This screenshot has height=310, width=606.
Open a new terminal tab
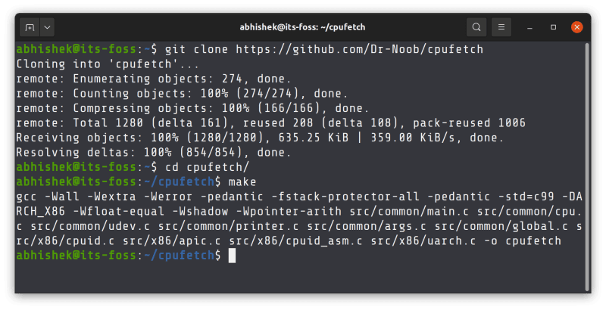[x=30, y=27]
